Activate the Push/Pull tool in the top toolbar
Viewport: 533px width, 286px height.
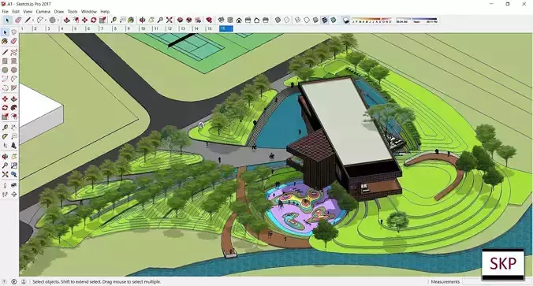click(x=66, y=20)
